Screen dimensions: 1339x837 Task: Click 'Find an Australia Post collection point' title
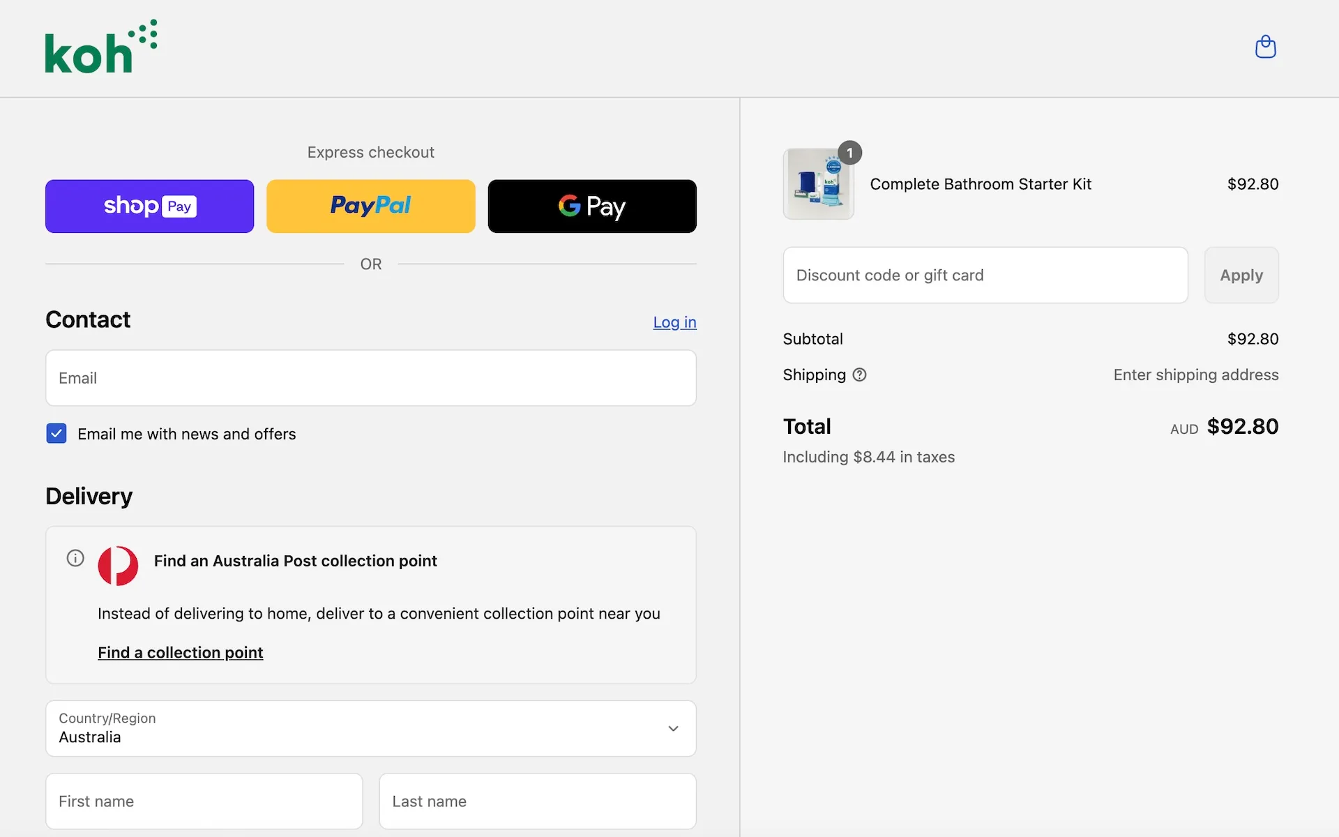click(295, 561)
